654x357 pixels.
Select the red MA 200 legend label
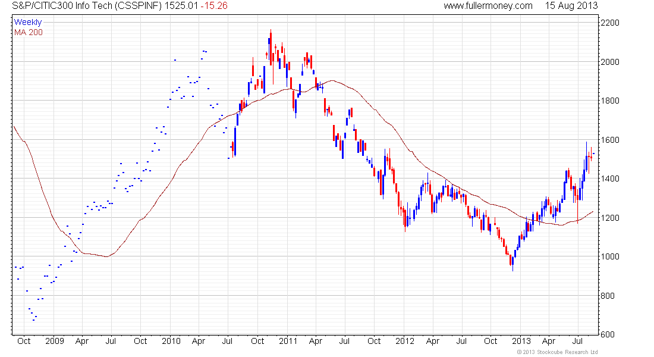point(29,33)
